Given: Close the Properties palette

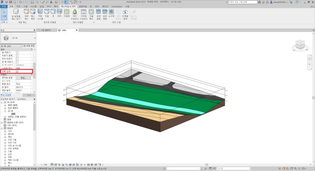Looking at the screenshot, I should 34,30.
